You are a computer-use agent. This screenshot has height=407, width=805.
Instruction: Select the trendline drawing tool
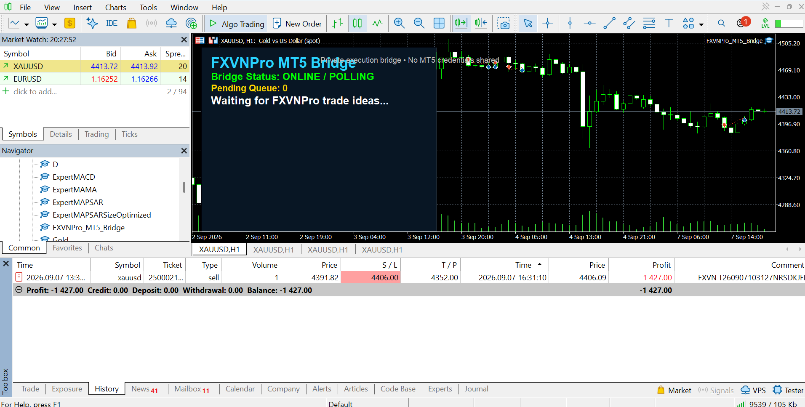click(x=609, y=23)
